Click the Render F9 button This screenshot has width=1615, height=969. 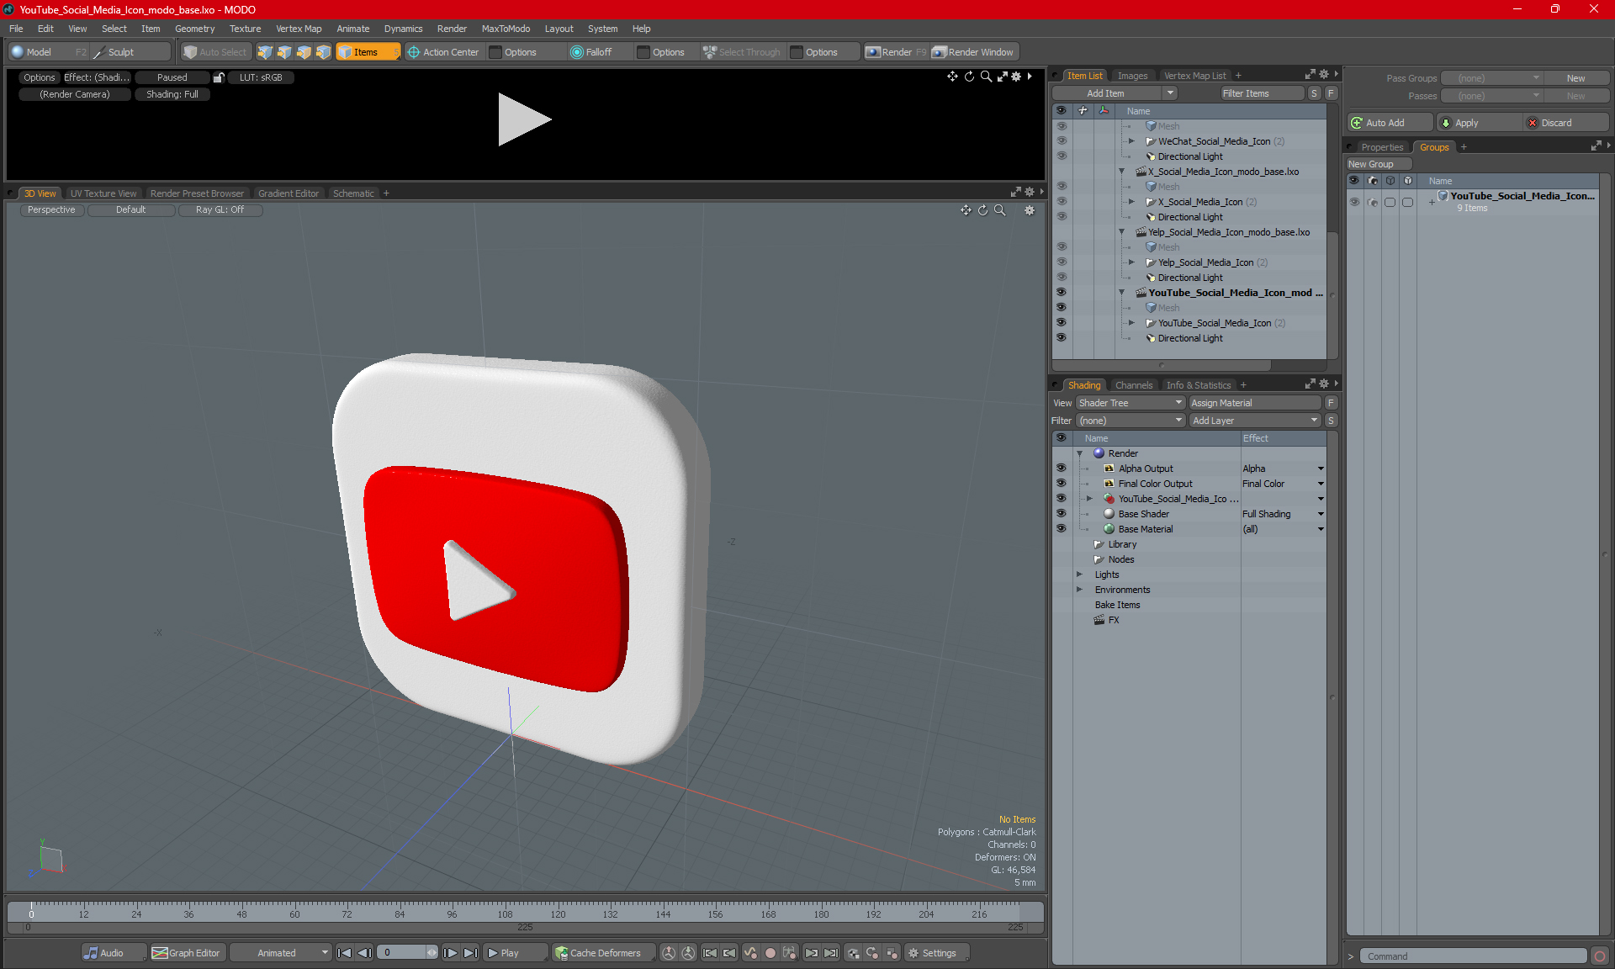pyautogui.click(x=896, y=52)
